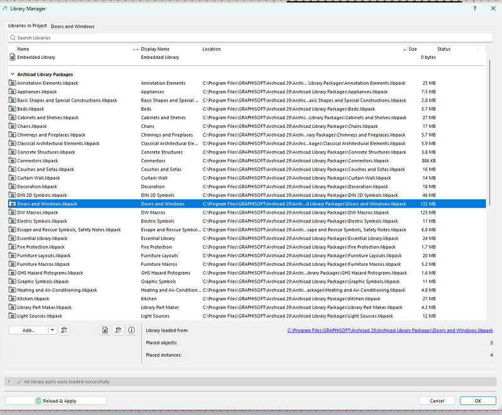The width and height of the screenshot is (502, 415).
Task: Confirm with the OK button
Action: pyautogui.click(x=478, y=401)
